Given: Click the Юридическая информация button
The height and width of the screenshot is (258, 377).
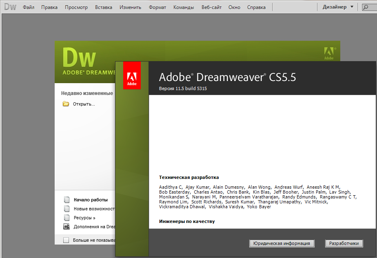Looking at the screenshot, I should 282,243.
